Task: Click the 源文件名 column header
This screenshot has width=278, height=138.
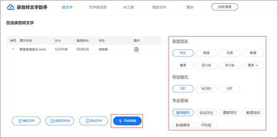Action: pyautogui.click(x=26, y=40)
